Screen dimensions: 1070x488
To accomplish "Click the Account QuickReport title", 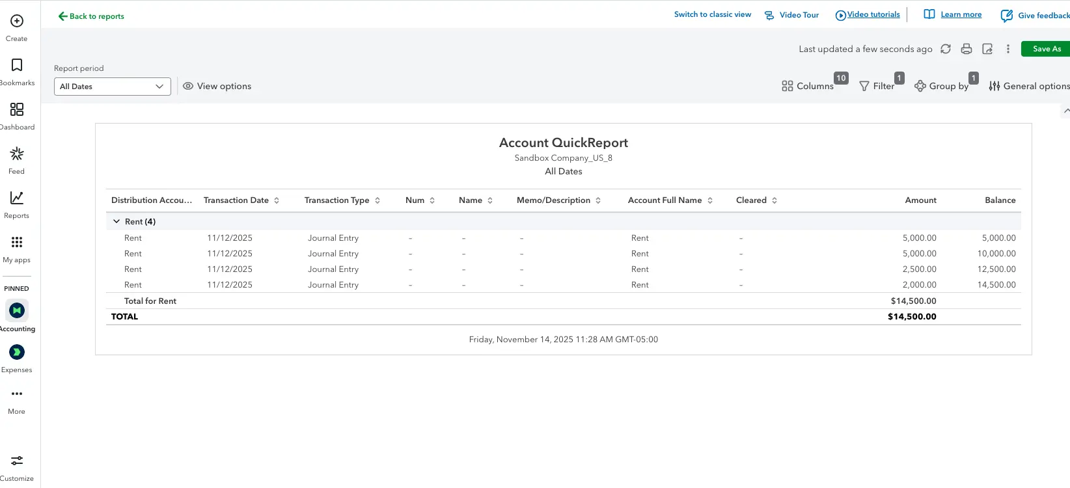I will click(x=564, y=142).
